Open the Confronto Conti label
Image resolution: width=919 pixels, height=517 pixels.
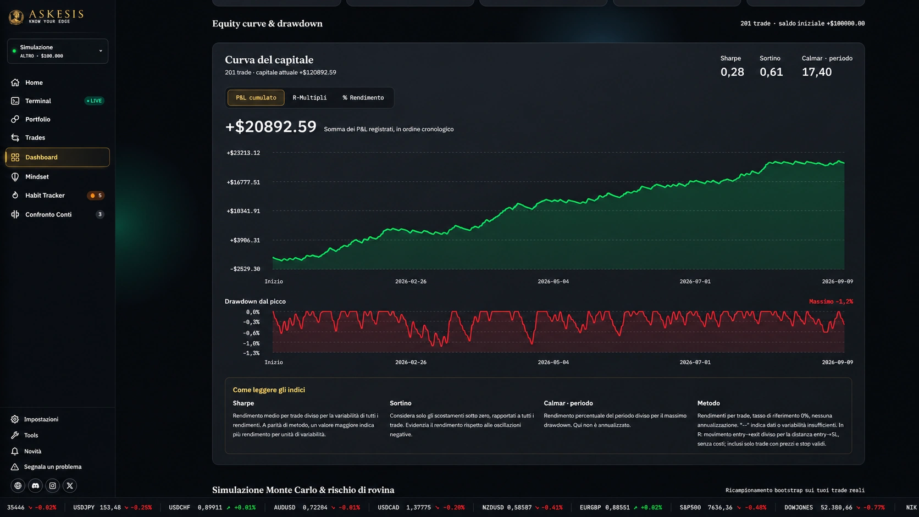click(48, 215)
